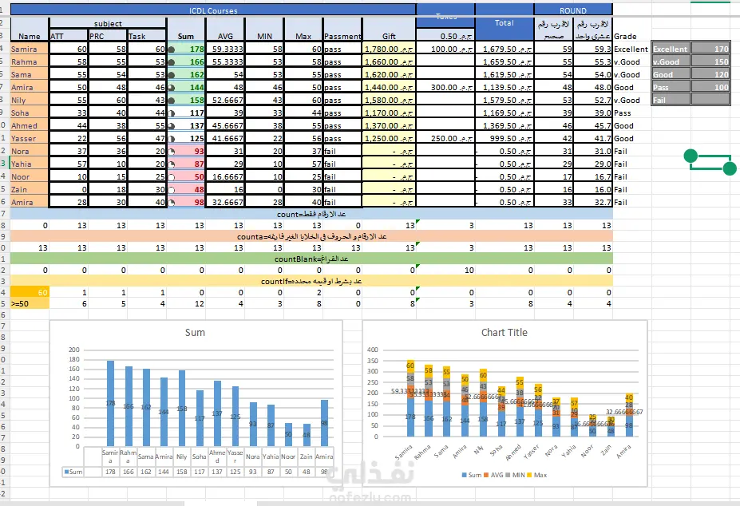Select the countBlank= section header row
Viewport: 740px width, 506px height.
(x=311, y=259)
